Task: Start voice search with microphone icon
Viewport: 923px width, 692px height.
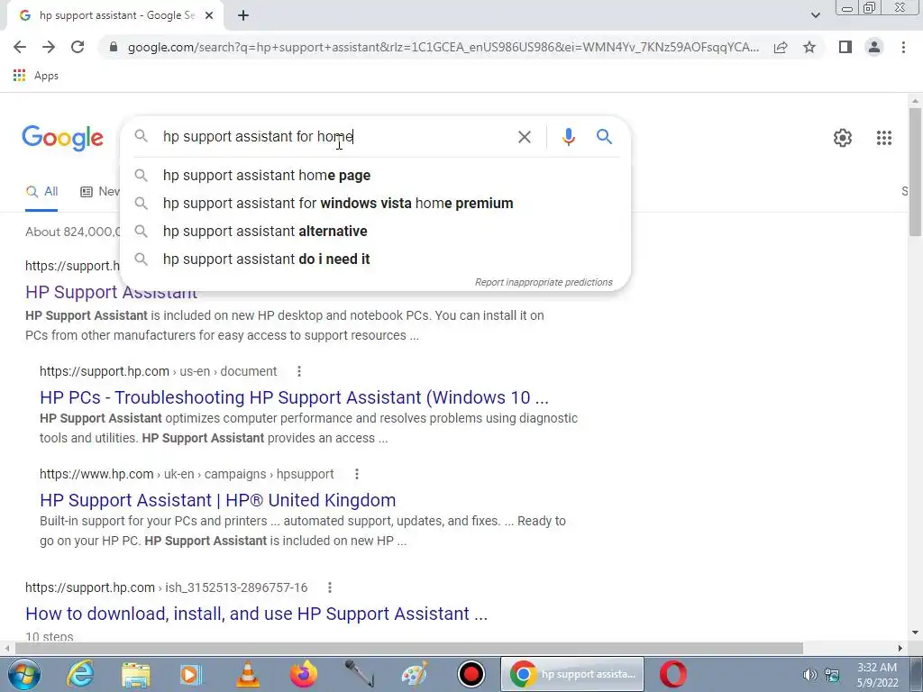Action: click(x=568, y=137)
